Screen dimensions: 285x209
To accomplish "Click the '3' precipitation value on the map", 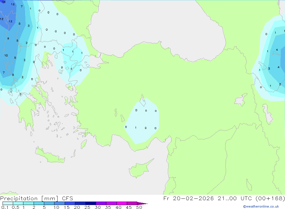I will (28, 26).
